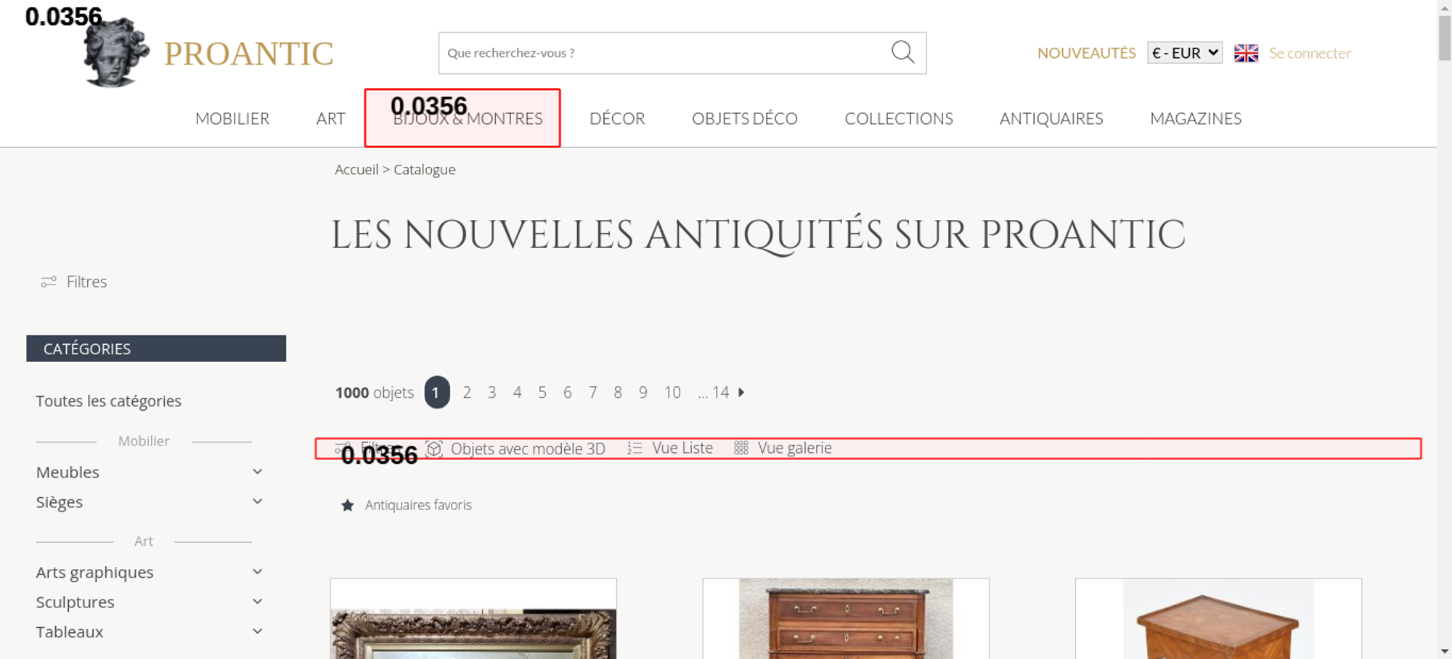
Task: Expand the Sculptures category chevron
Action: click(257, 602)
